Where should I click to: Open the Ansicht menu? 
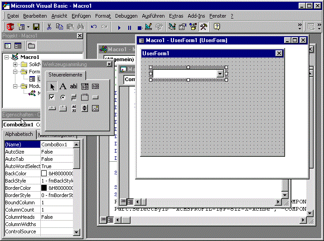pyautogui.click(x=59, y=16)
